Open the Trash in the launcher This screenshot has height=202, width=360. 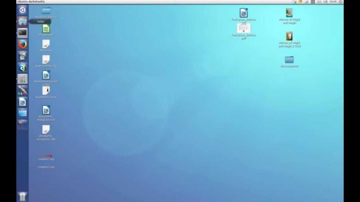(22, 196)
